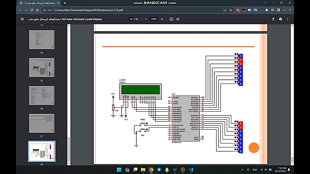The image size is (310, 174).
Task: Download the PDF file
Action: click(x=273, y=19)
